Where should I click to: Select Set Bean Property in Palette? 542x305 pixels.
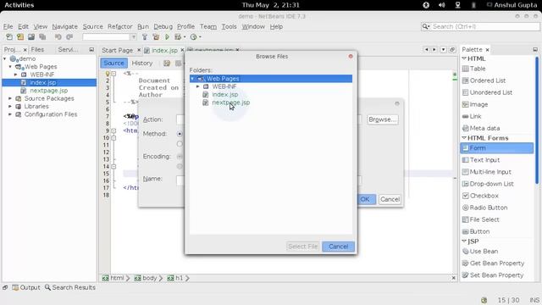pyautogui.click(x=496, y=274)
